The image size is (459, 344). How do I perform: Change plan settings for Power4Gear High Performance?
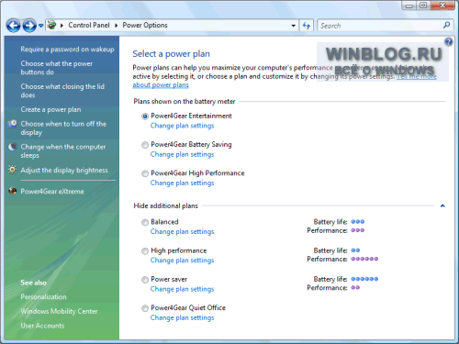(182, 183)
